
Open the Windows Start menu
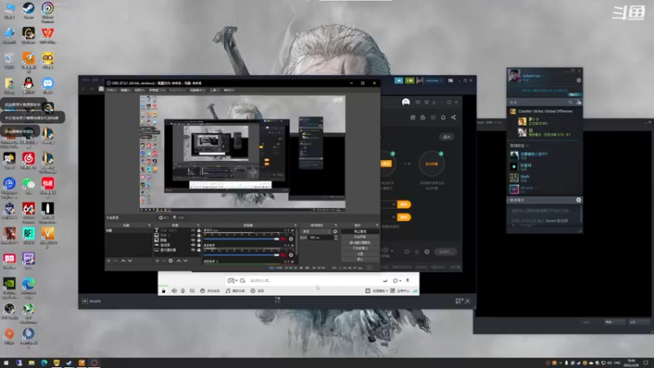pyautogui.click(x=6, y=363)
